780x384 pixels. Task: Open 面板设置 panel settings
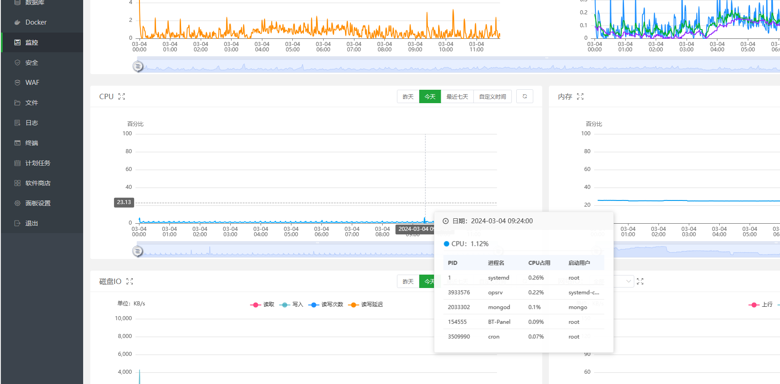click(42, 203)
